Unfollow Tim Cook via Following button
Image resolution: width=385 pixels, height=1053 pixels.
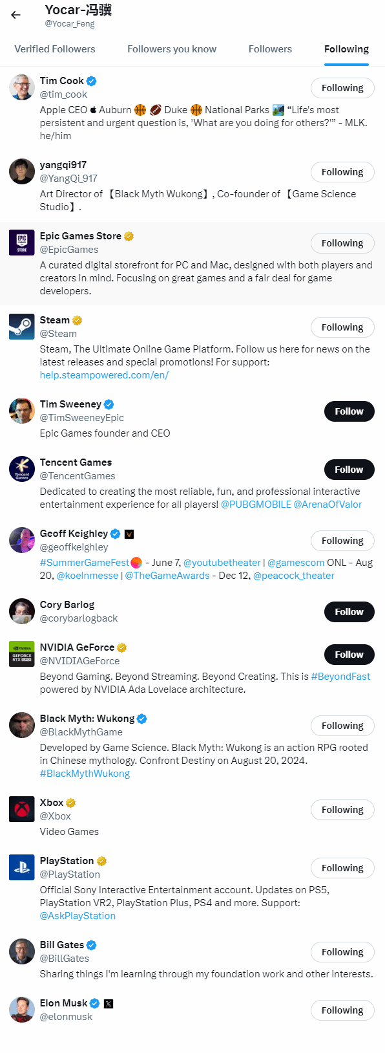[342, 88]
